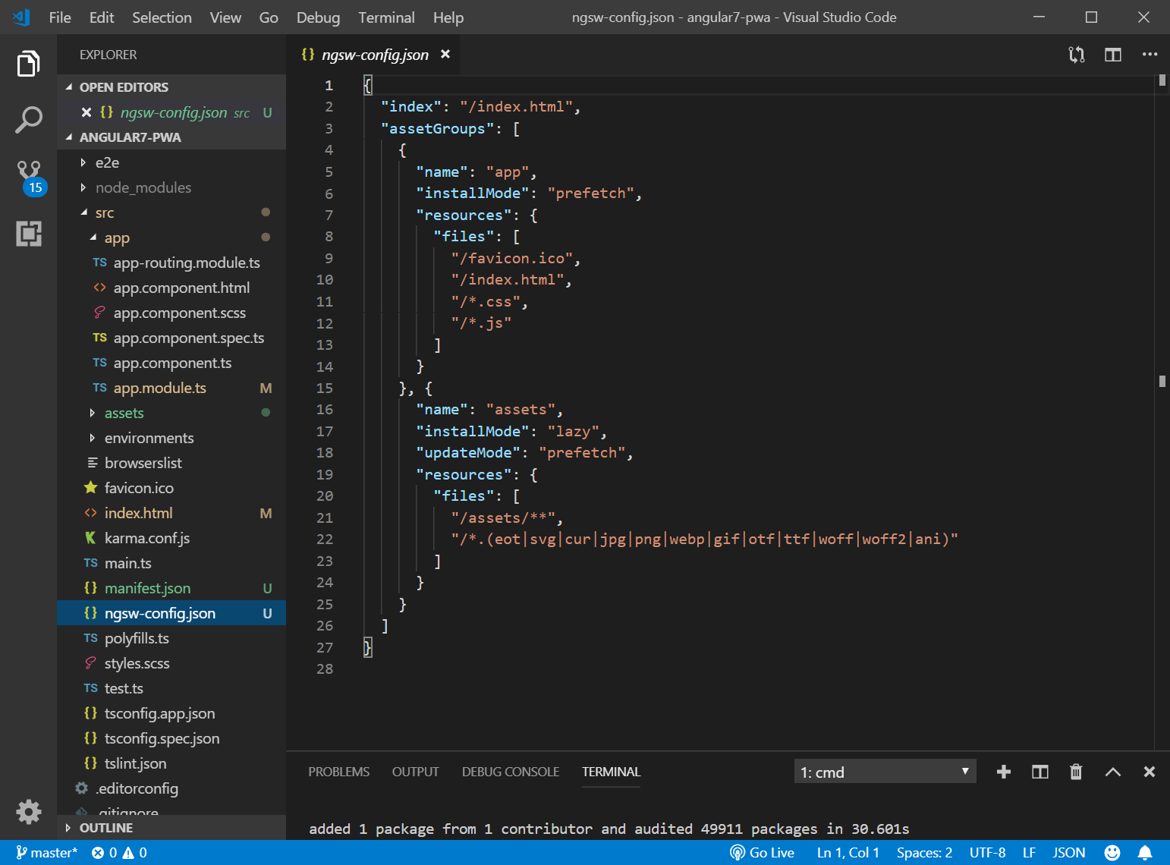Screen dimensions: 1170x865
Task: Split the editor to the right
Action: click(1112, 55)
